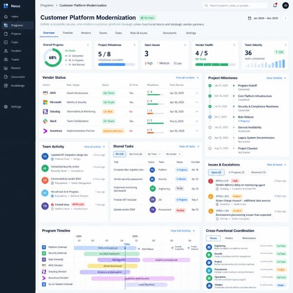
Task: Open the program's three-dot options menu
Action: (285, 18)
